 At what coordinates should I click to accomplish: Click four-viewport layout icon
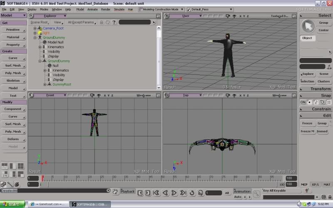coord(20,166)
